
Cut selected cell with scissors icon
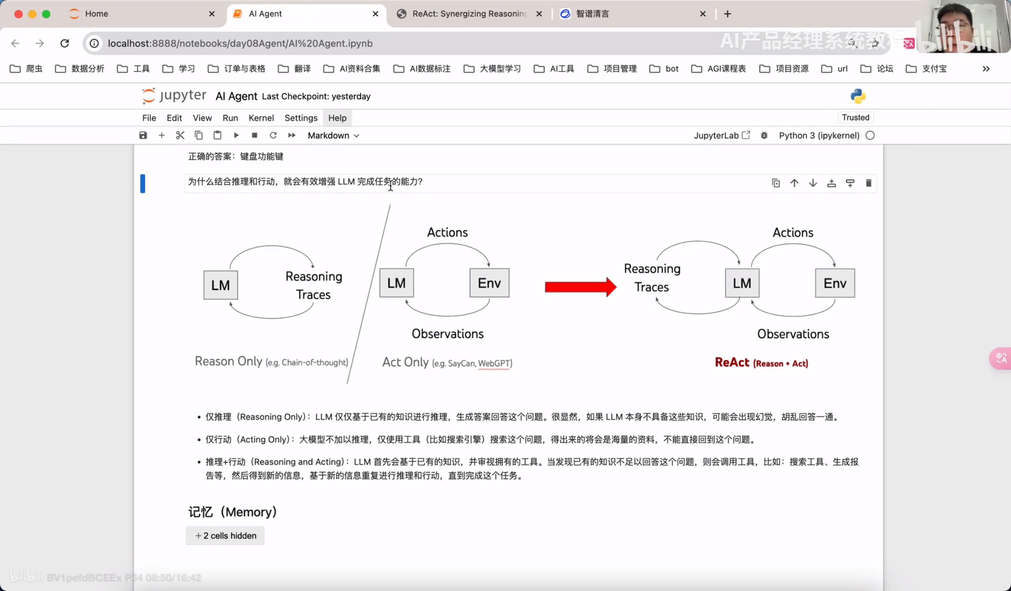point(180,135)
